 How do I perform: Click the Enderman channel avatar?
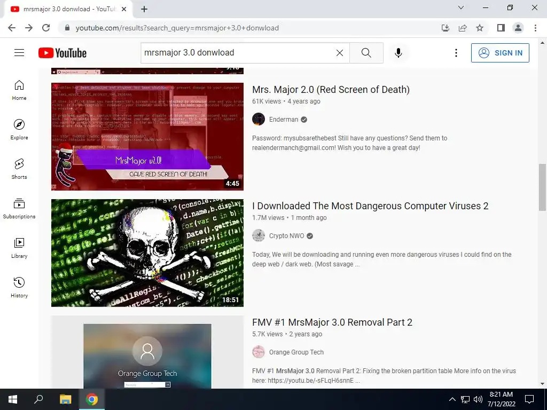(259, 119)
